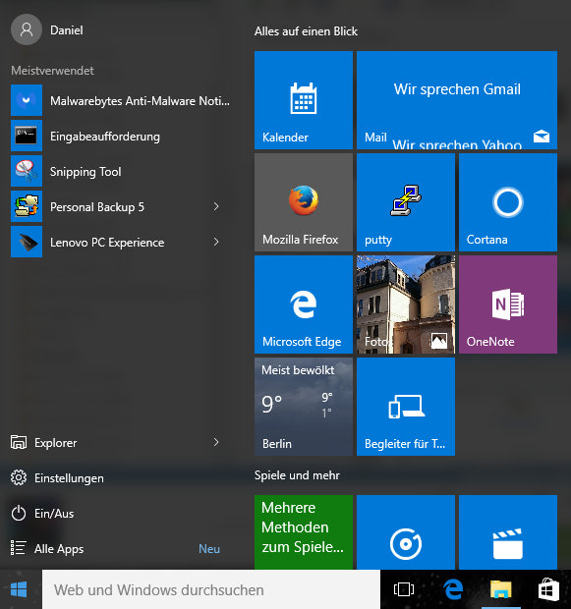Open the Kalender tile

coord(304,100)
